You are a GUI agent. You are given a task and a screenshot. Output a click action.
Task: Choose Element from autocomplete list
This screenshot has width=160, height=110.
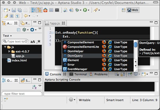point(98,60)
